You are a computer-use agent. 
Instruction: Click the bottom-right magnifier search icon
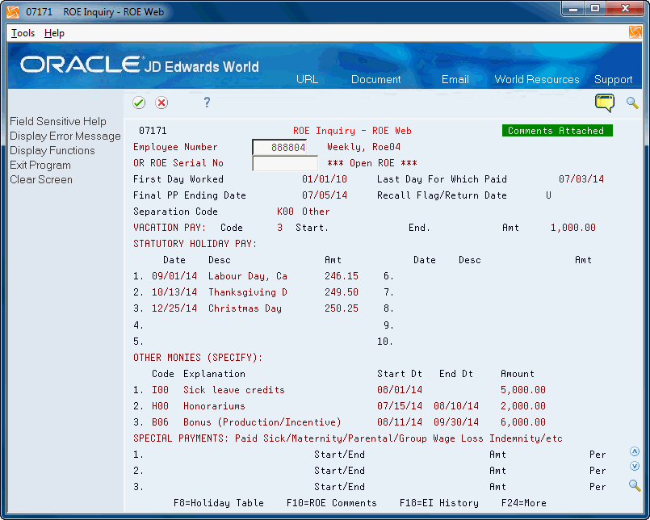634,485
